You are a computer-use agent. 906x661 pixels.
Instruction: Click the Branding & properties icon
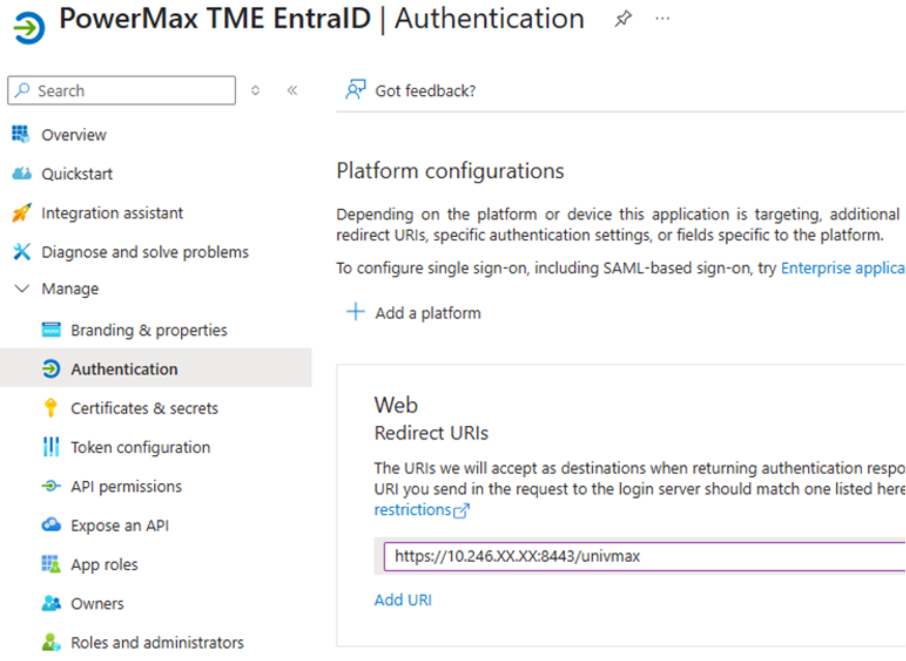click(51, 330)
